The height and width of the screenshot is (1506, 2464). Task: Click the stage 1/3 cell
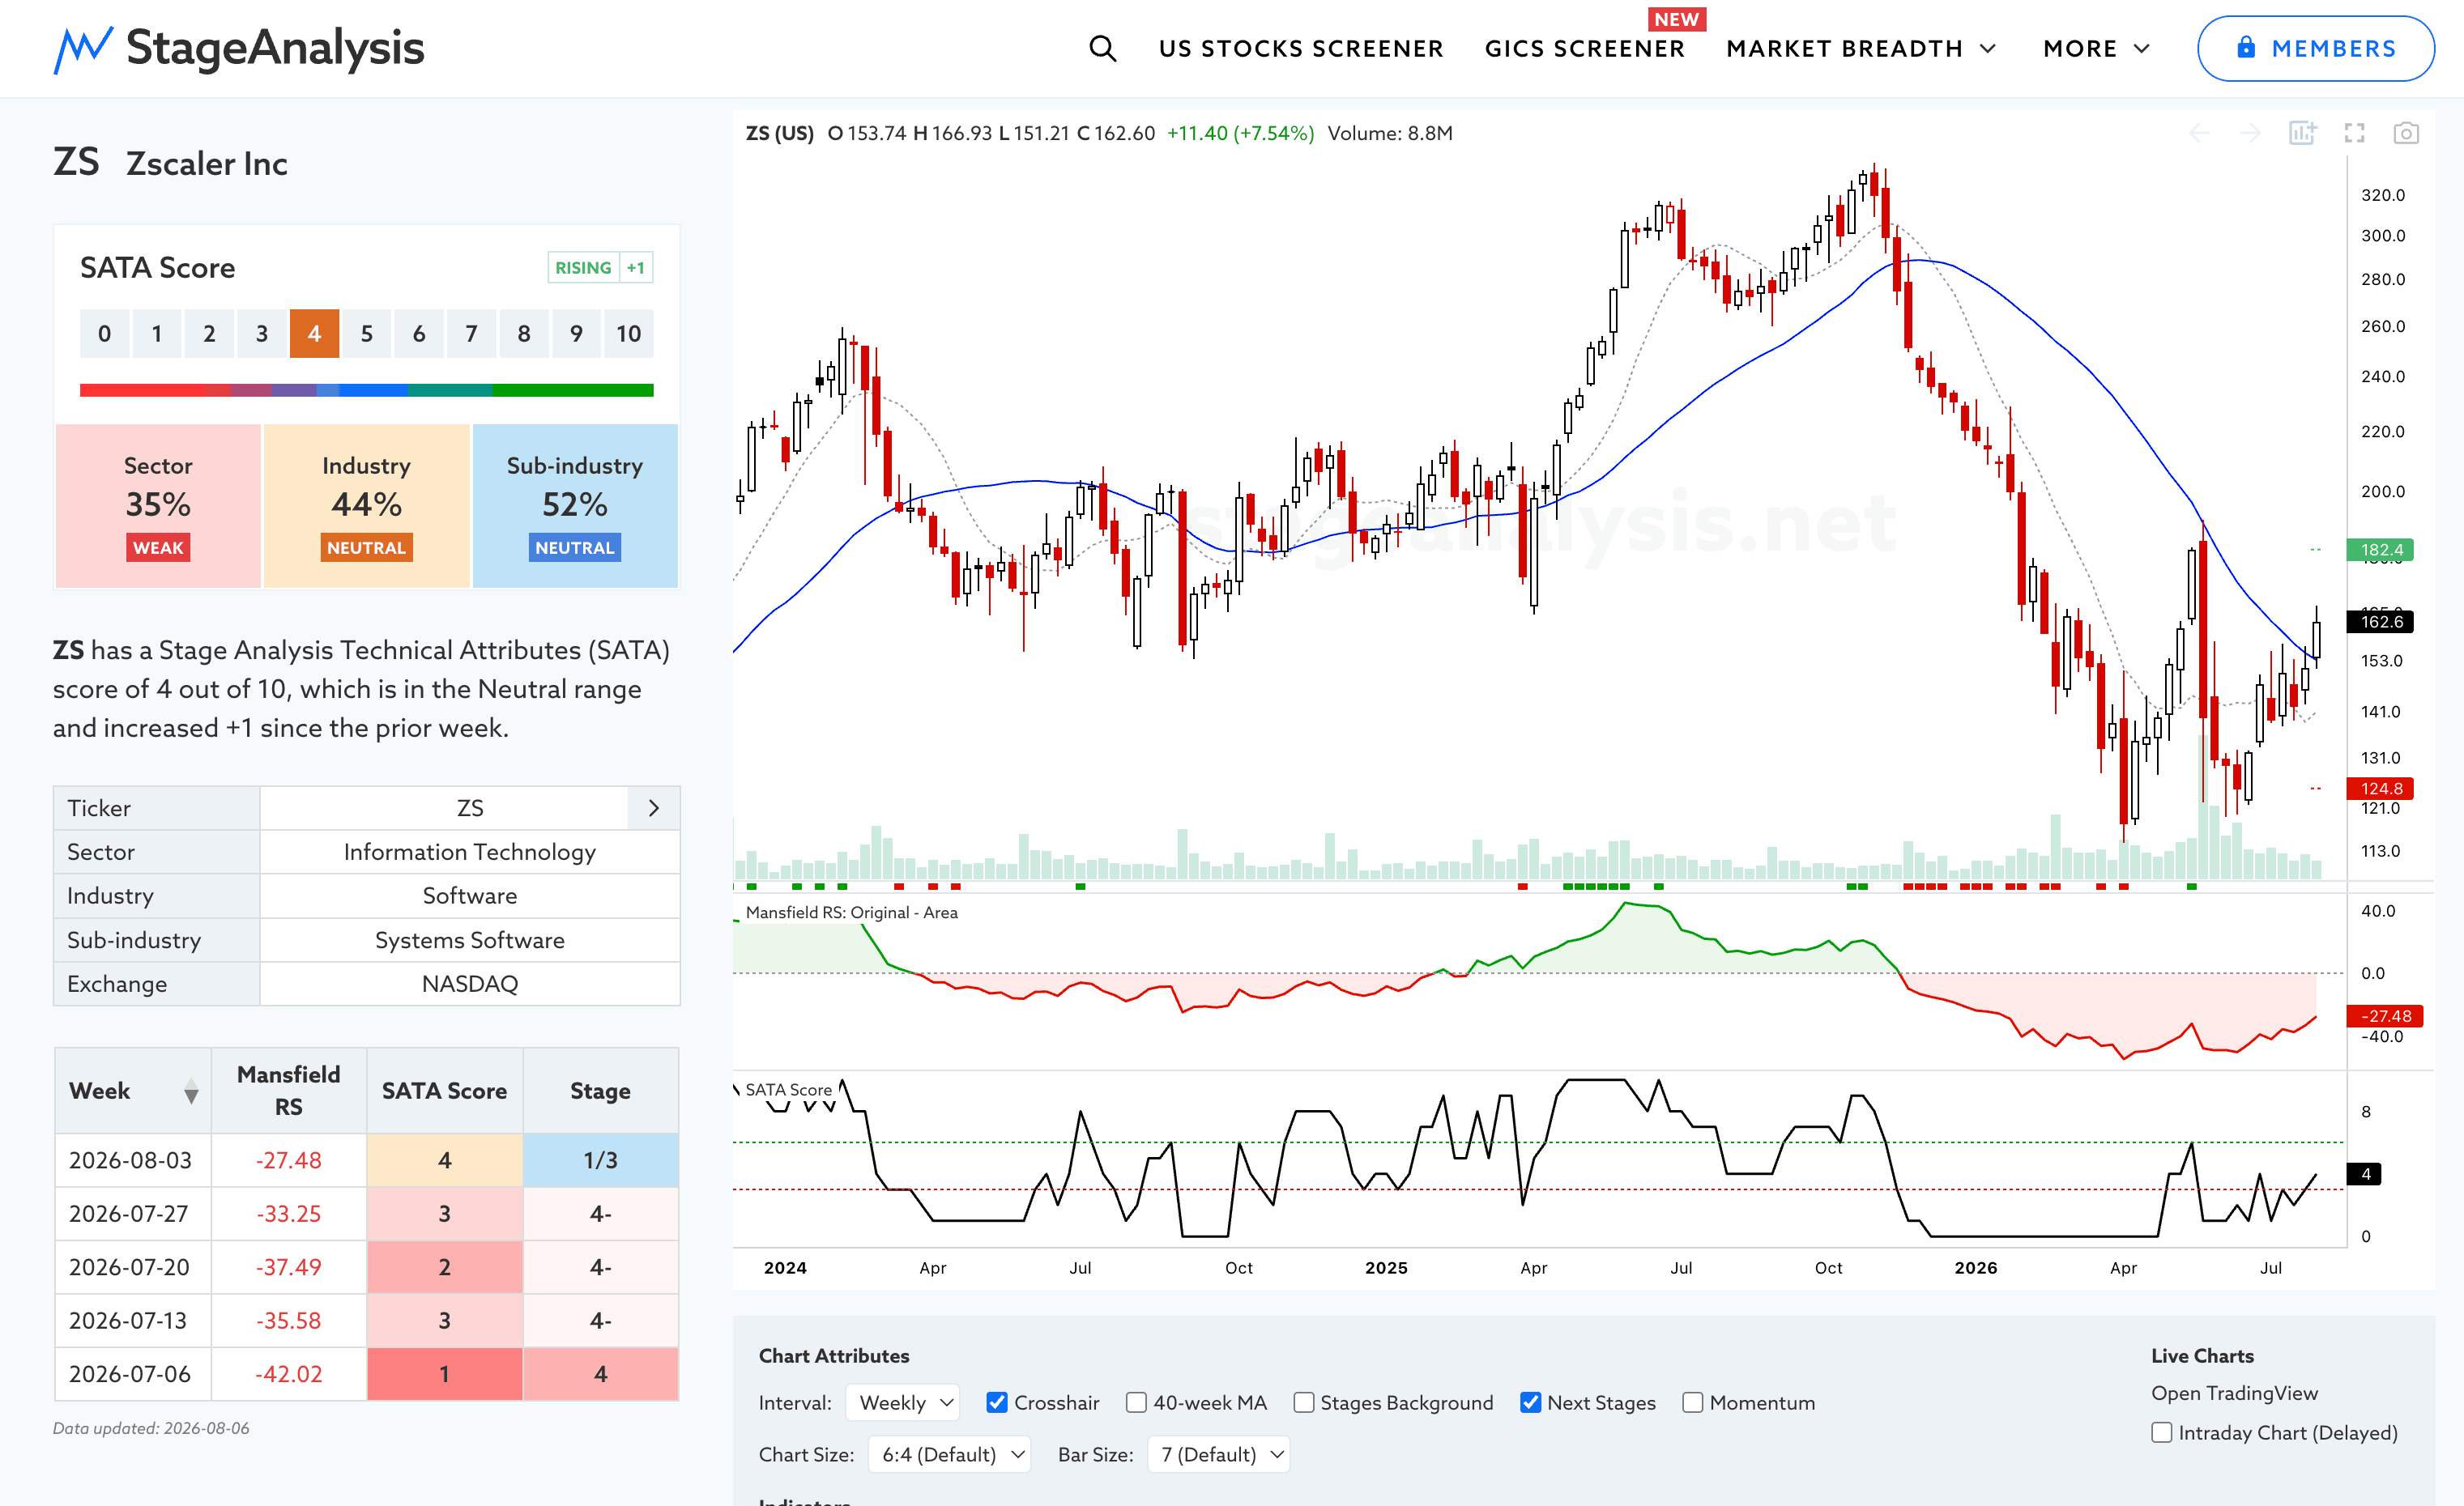pyautogui.click(x=600, y=1159)
